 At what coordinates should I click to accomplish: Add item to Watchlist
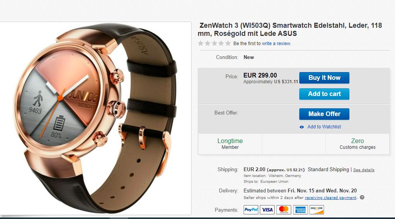pos(324,127)
